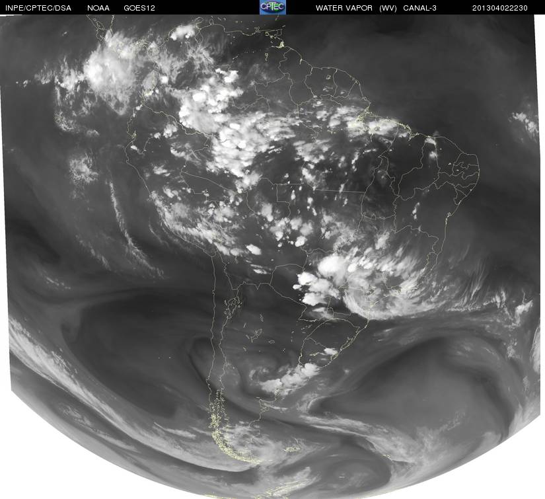
Task: Click the CPTEC logo in the header
Action: coord(273,7)
